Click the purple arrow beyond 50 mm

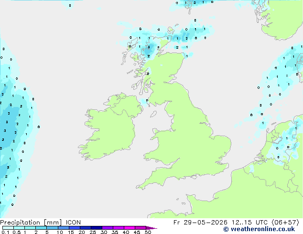tap(151, 228)
